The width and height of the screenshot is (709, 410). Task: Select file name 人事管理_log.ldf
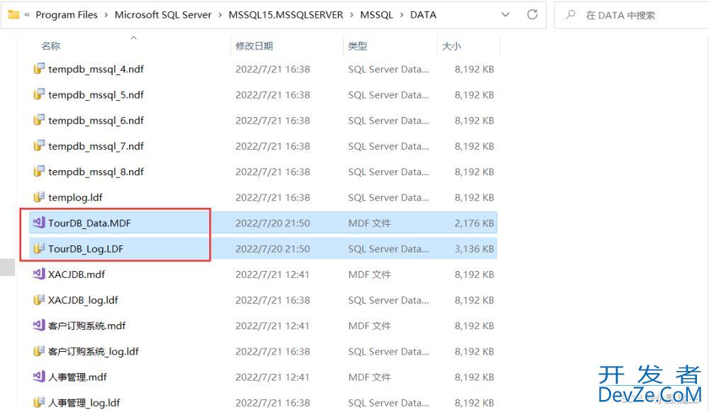point(84,403)
